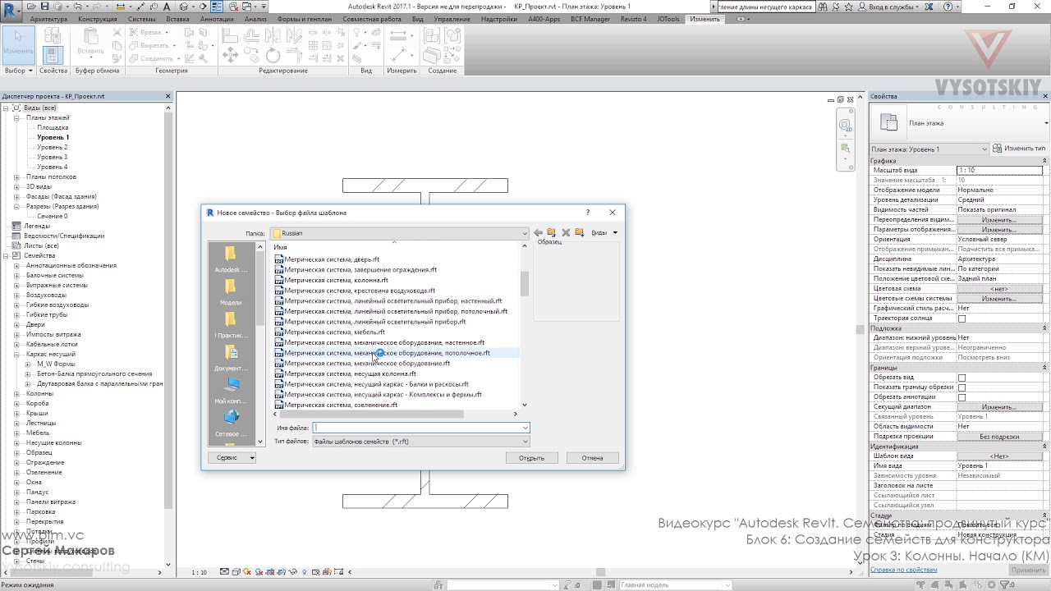Click Без подрезки button in Properties
1051x591 pixels.
point(999,437)
